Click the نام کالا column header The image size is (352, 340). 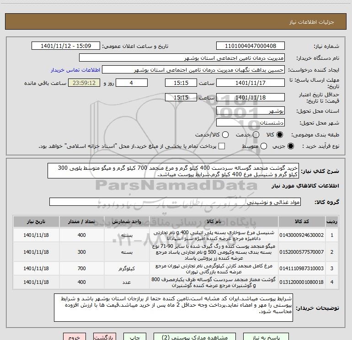[x=214, y=221]
